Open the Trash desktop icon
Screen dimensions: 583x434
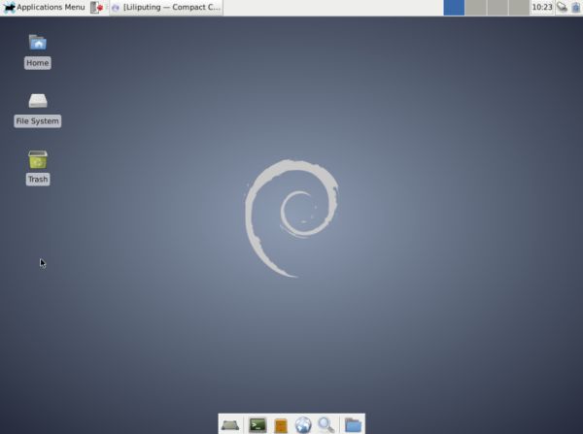(37, 160)
